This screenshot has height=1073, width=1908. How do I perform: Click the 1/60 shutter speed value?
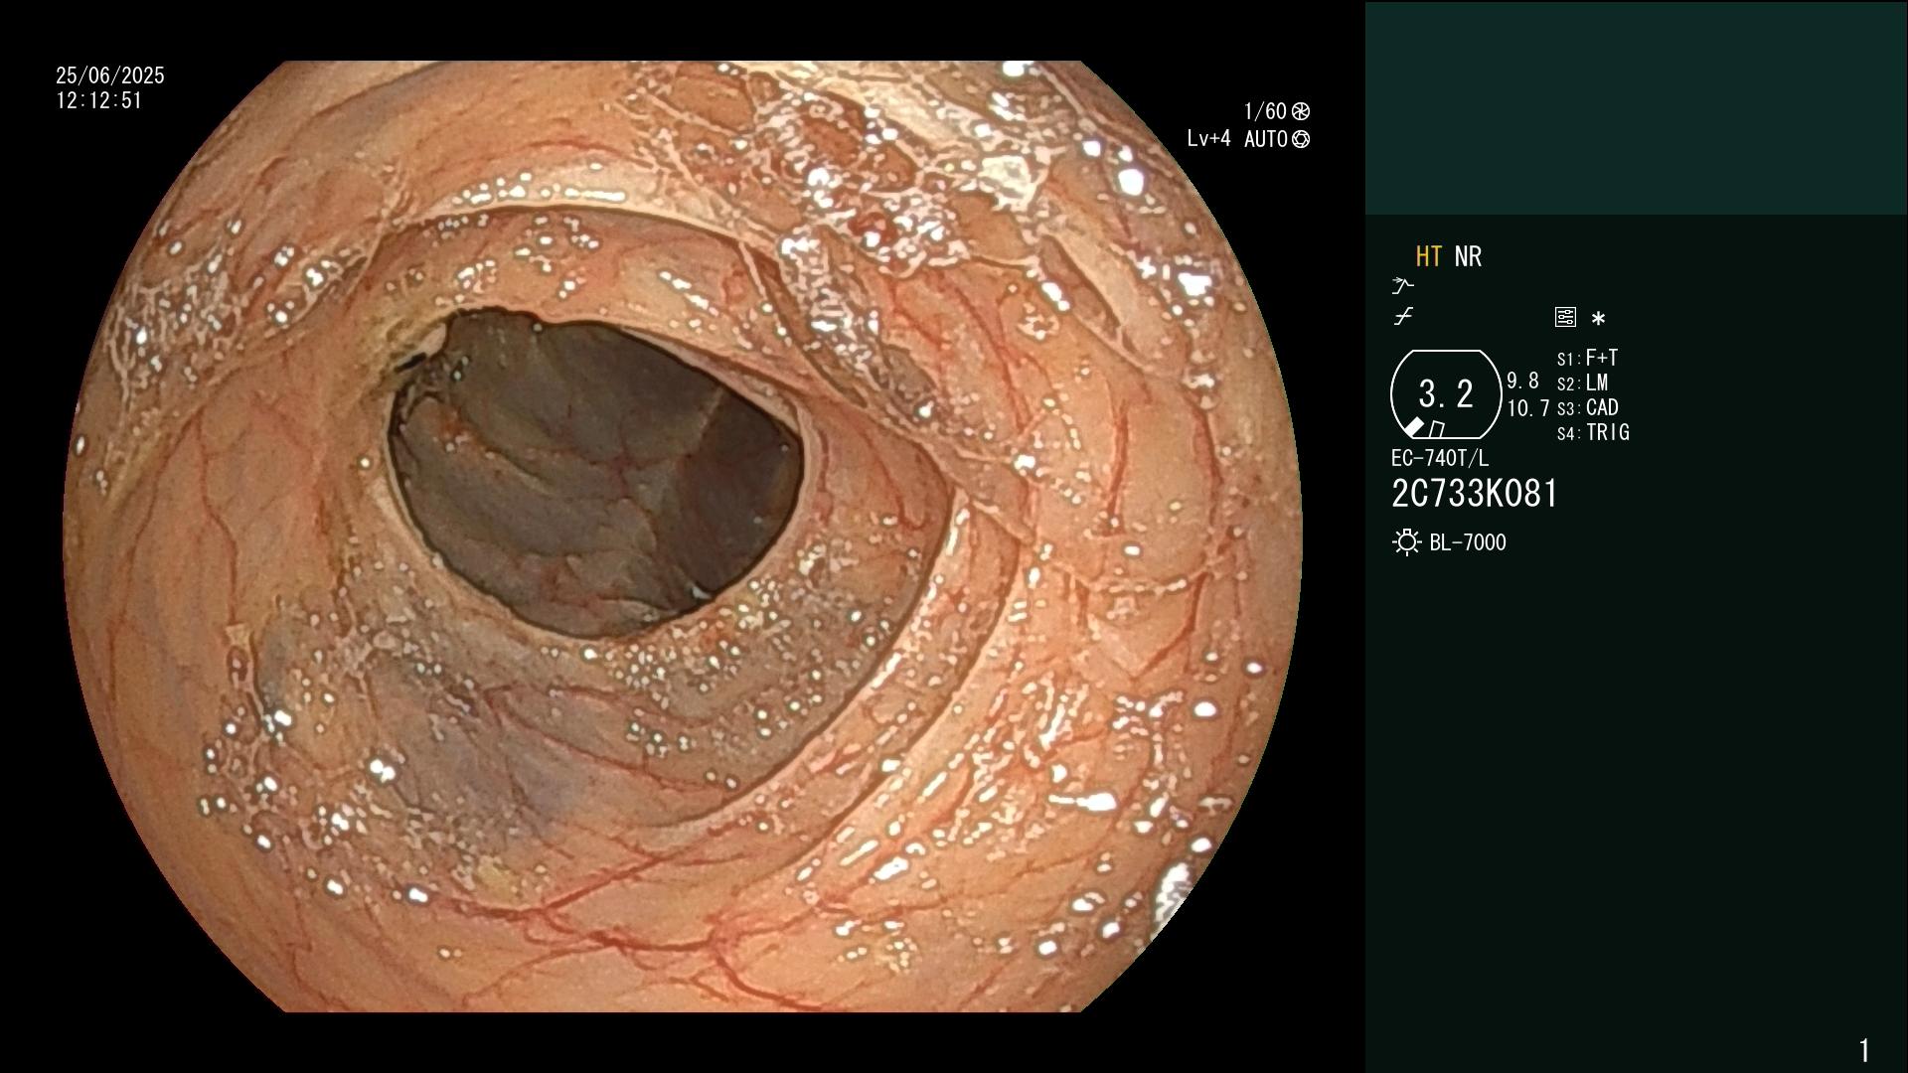tap(1265, 111)
